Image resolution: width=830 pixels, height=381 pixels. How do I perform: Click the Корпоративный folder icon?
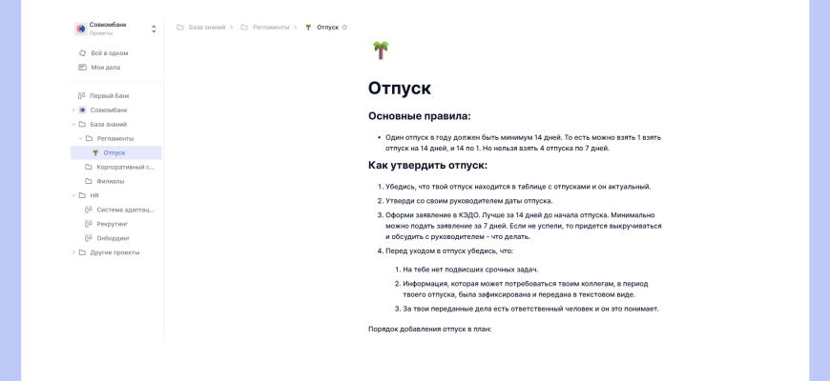[x=89, y=167]
